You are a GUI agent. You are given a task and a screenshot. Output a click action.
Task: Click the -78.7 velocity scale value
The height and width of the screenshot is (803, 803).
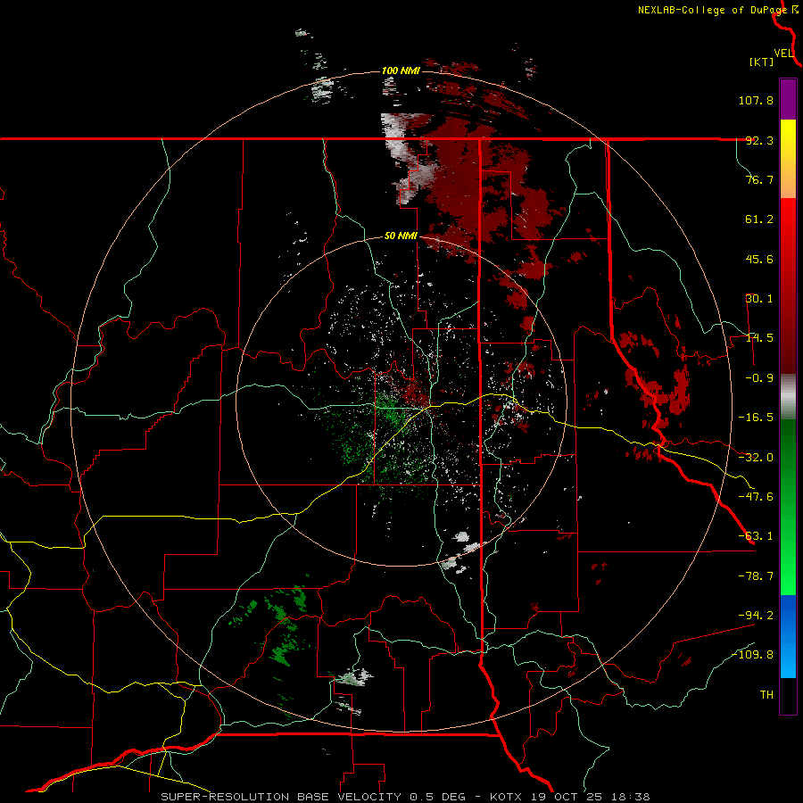(x=756, y=576)
